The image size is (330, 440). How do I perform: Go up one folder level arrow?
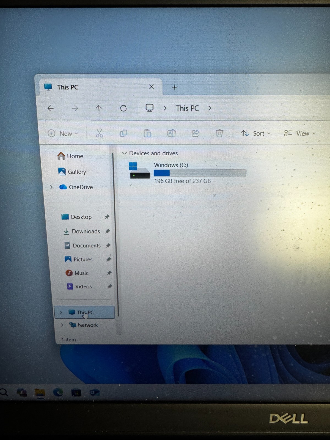[99, 108]
